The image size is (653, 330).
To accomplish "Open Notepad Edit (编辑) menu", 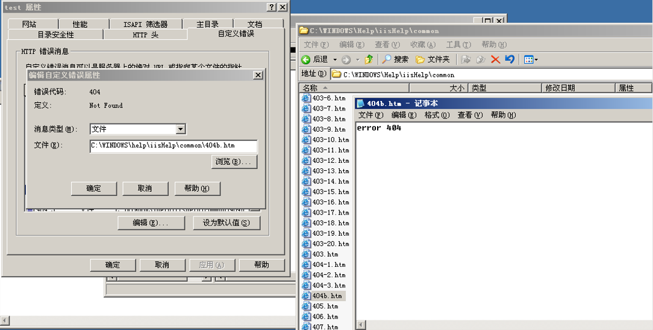I will 404,115.
